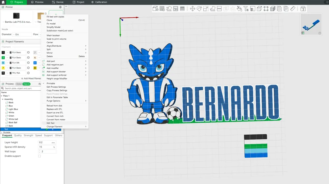
Task: Click the Arrange all objects icon
Action: pos(176,9)
